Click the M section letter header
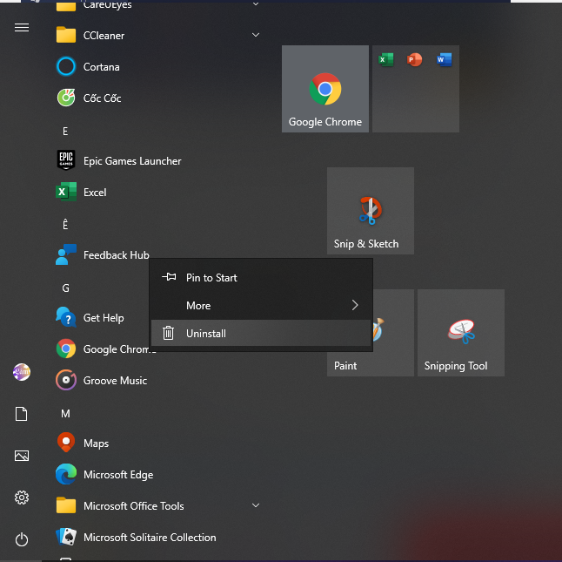 (65, 414)
